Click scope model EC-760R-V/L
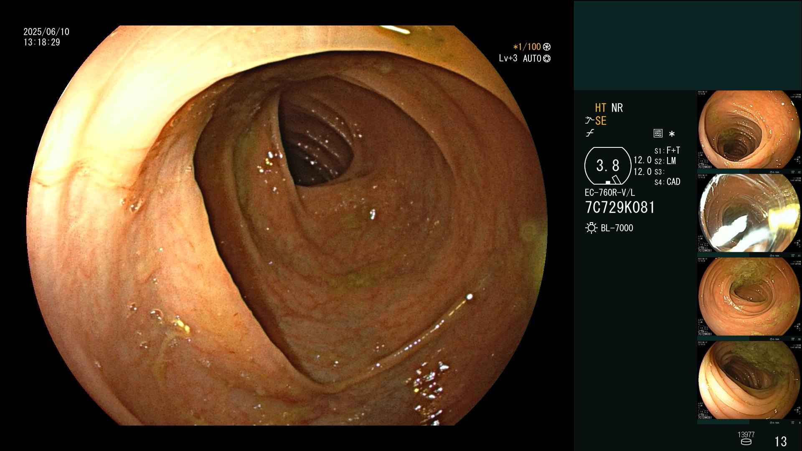Screen dimensions: 802x451 point(610,193)
